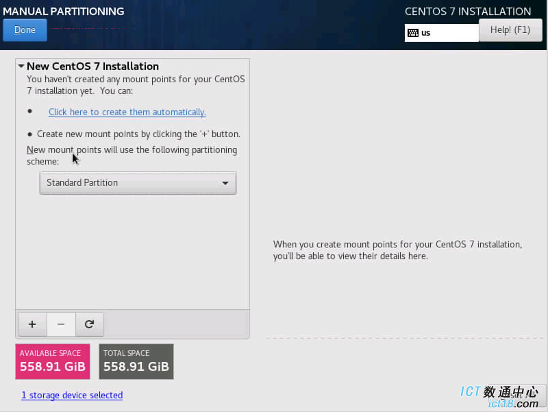Click the CENTOS 7 INSTALLATION heading
Screen dimensions: 548x412
468,11
